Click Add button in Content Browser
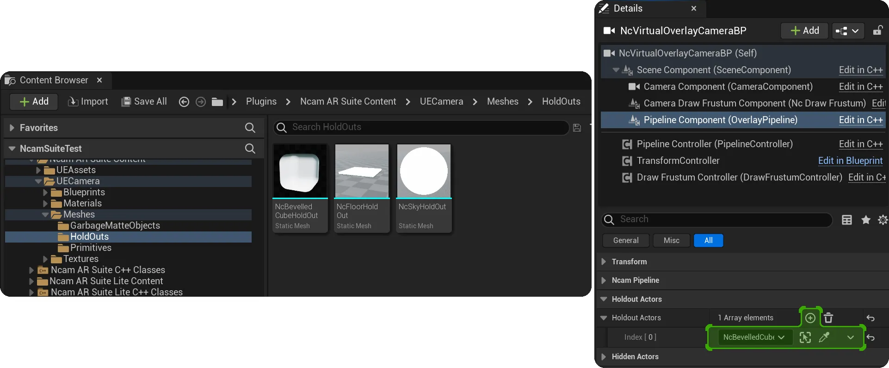The height and width of the screenshot is (368, 889). [x=34, y=102]
